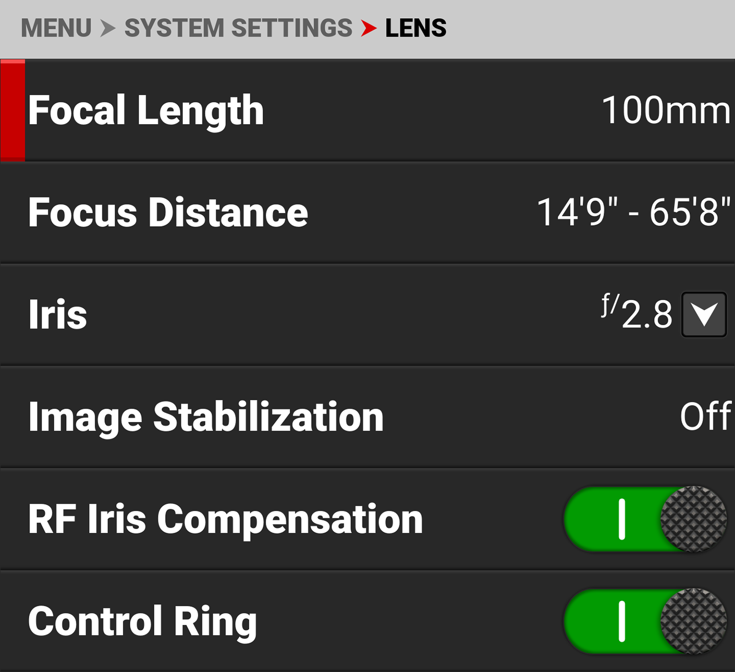
Task: Click the LENS breadcrumb title
Action: pyautogui.click(x=416, y=28)
